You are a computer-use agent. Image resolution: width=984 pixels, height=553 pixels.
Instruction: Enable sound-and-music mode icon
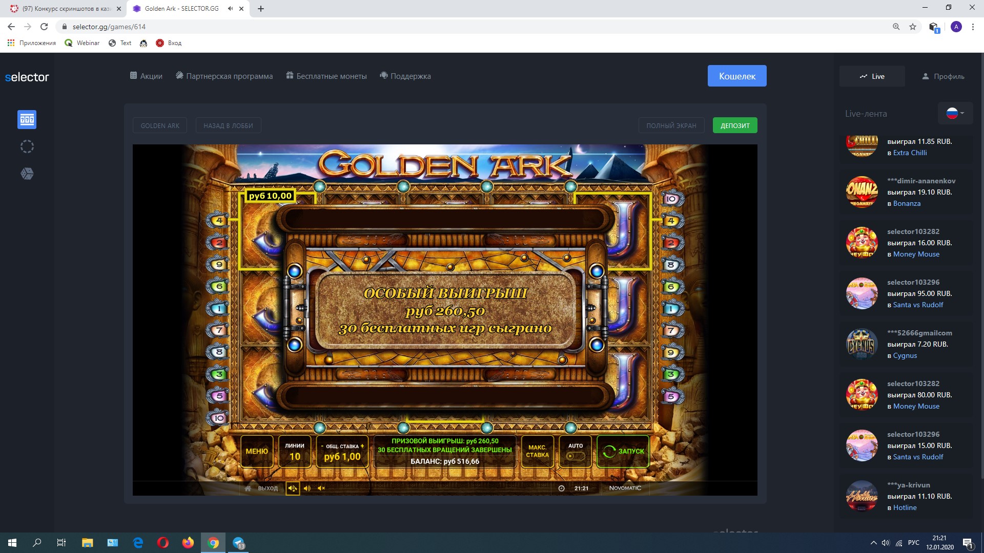[293, 488]
